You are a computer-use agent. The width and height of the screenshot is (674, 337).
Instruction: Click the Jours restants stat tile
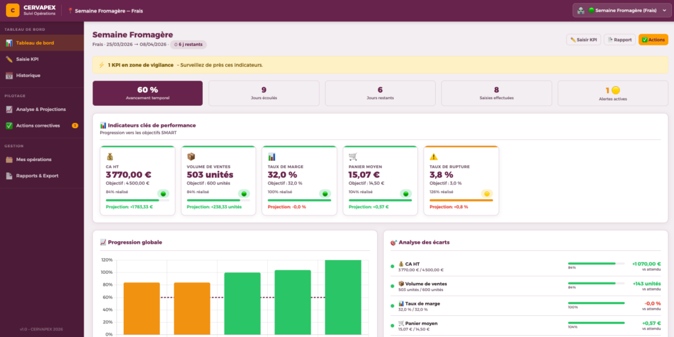click(380, 93)
